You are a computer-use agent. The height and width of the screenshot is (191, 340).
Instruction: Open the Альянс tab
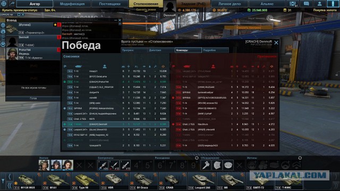pyautogui.click(x=267, y=4)
